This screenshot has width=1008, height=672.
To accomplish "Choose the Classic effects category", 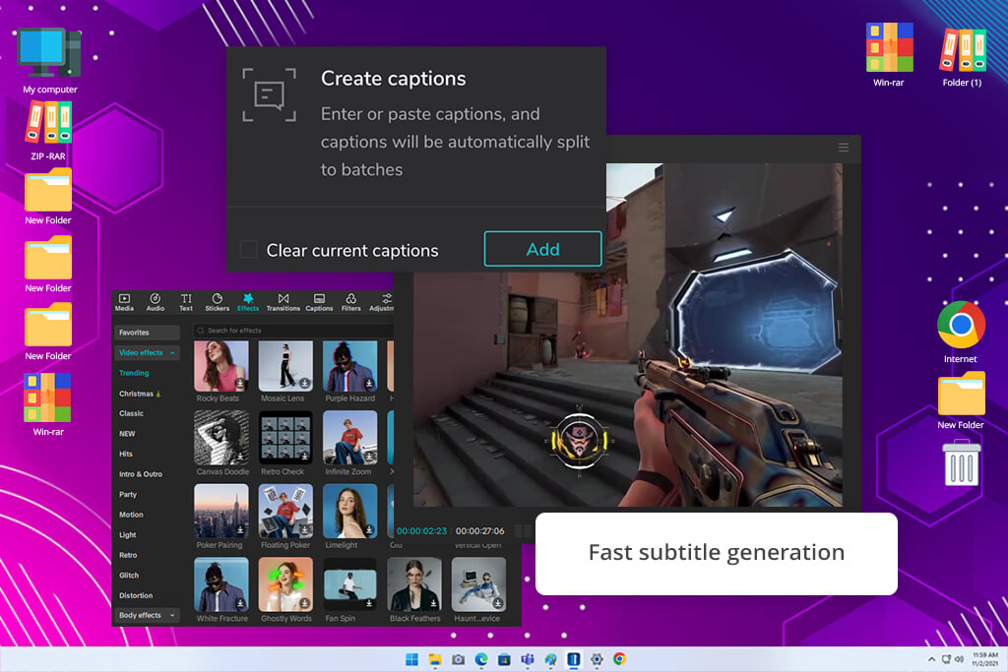I will coord(131,413).
